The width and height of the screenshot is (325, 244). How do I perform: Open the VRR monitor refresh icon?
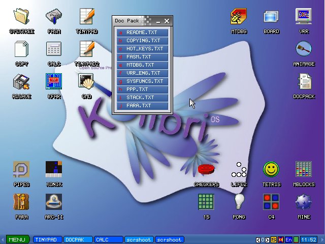[x=304, y=17]
